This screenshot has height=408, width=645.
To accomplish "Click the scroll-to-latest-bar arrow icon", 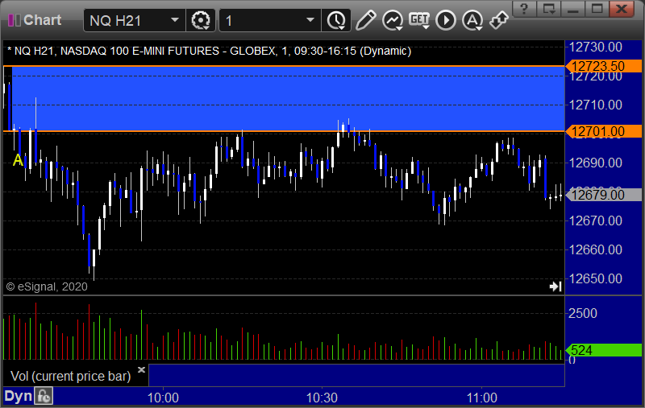I will coord(556,286).
